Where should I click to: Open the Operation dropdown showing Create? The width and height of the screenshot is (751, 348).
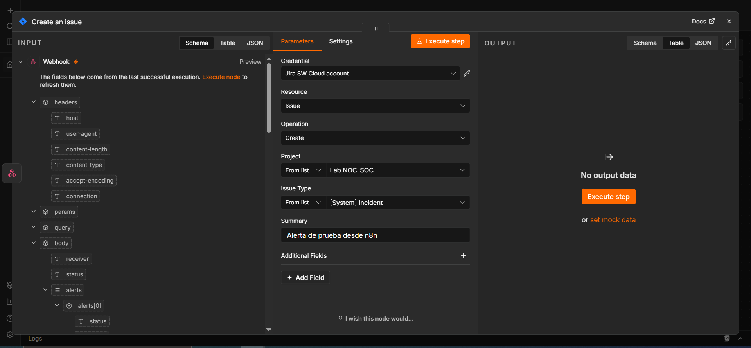tap(375, 138)
